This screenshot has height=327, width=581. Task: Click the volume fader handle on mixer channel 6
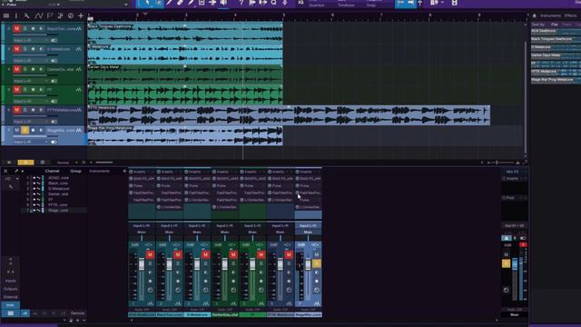pos(281,264)
